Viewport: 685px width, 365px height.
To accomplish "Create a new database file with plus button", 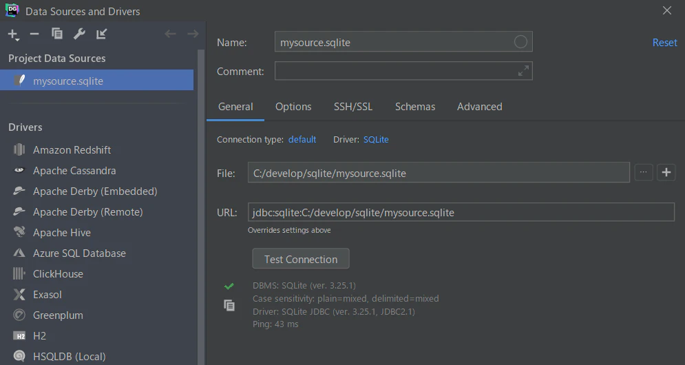I will (666, 172).
